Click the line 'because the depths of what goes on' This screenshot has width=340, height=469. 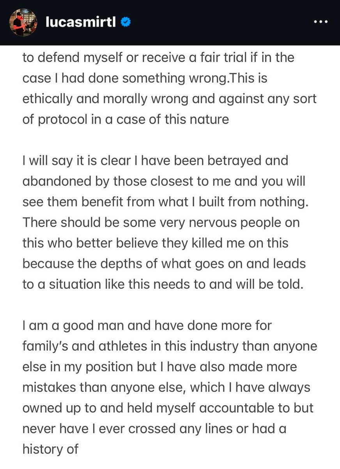(164, 263)
